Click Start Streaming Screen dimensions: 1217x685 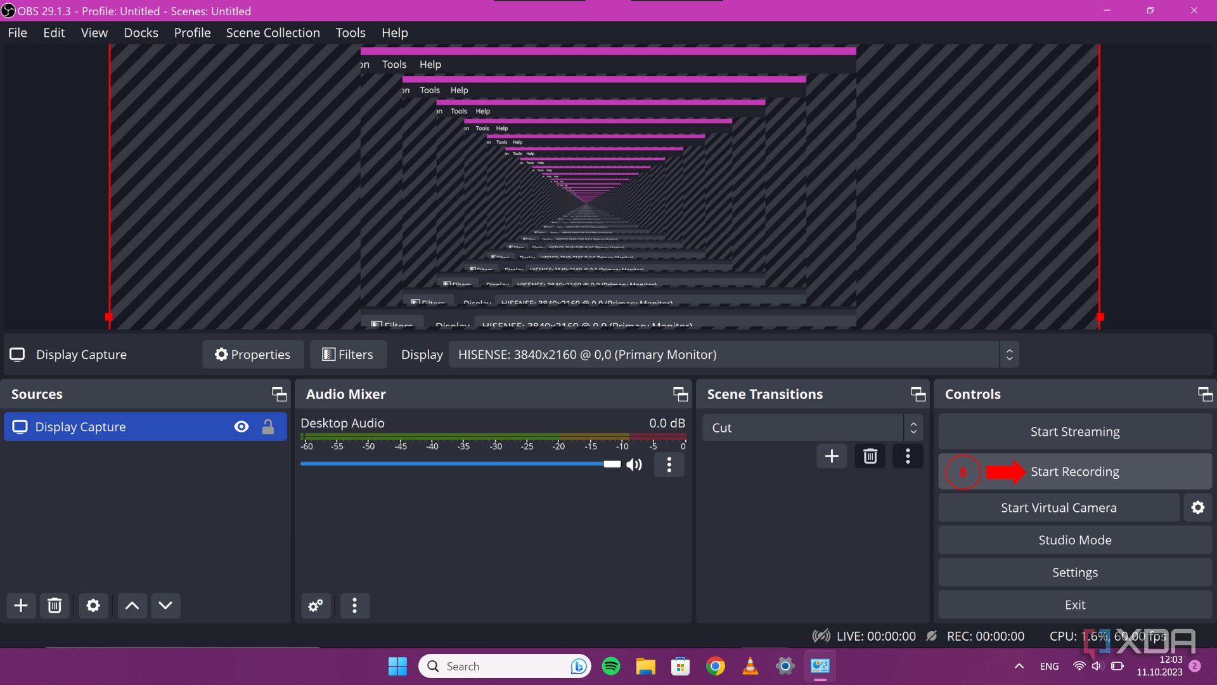[x=1074, y=431]
